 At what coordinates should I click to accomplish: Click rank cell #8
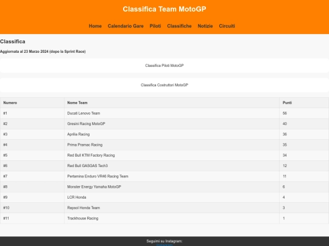click(x=32, y=187)
